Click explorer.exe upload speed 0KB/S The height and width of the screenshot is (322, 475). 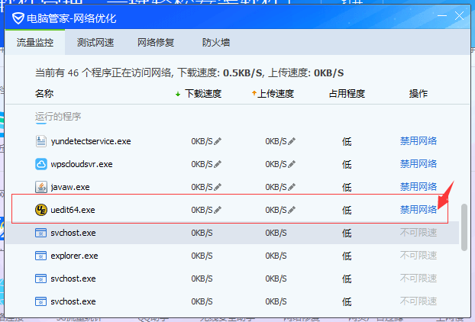(x=276, y=256)
